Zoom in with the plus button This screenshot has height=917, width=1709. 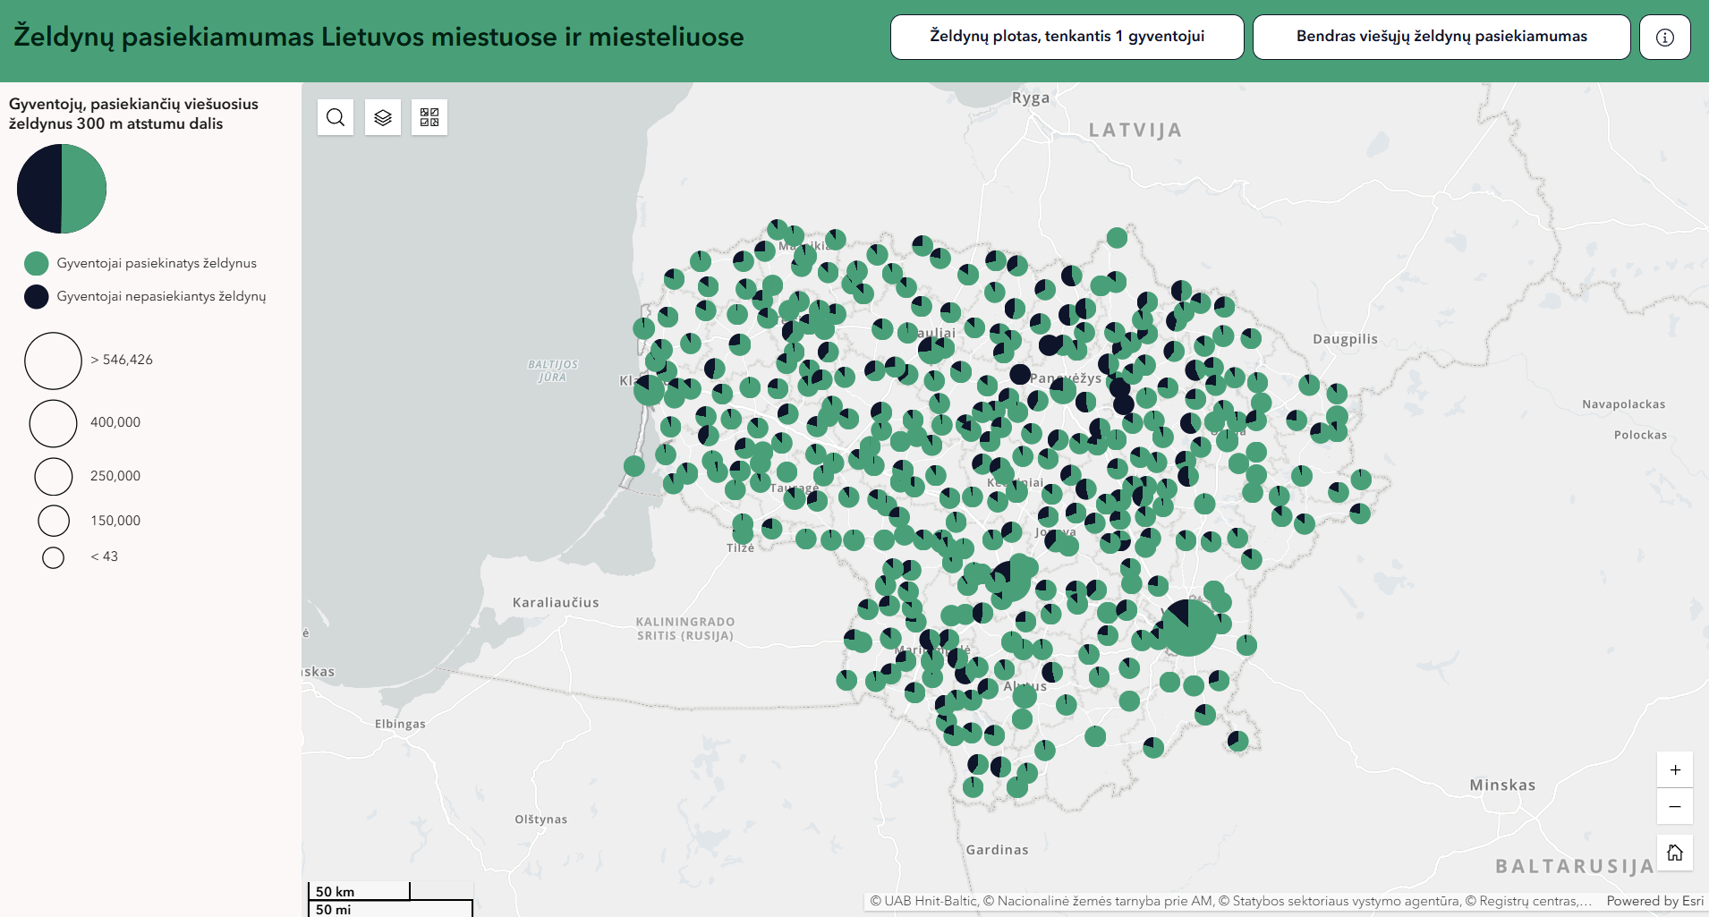tap(1674, 769)
